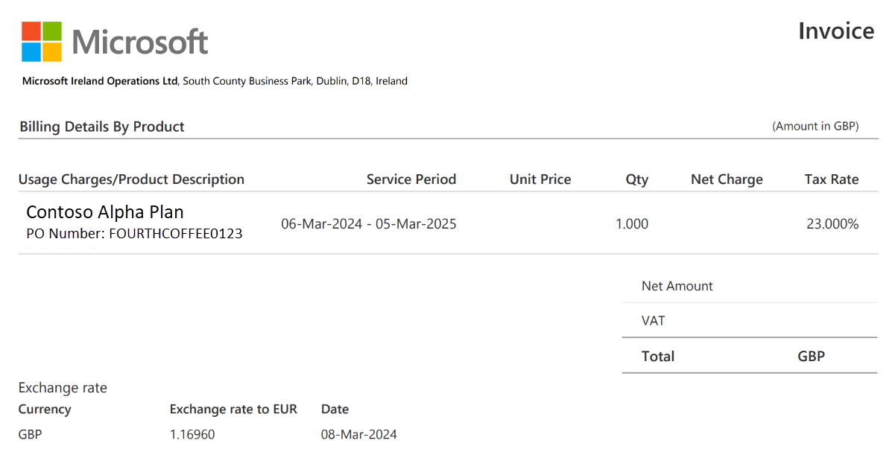The width and height of the screenshot is (892, 449).
Task: Click the Microsoft wordmark text
Action: pos(140,42)
